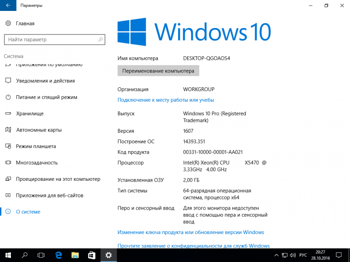
Task: Click product code 00331-10000-00001-AA021
Action: [213, 152]
